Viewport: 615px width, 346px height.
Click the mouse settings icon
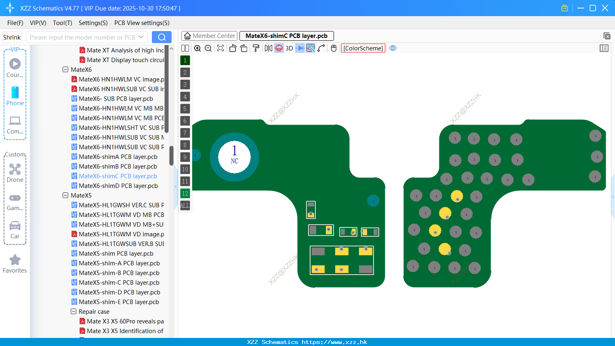click(334, 48)
